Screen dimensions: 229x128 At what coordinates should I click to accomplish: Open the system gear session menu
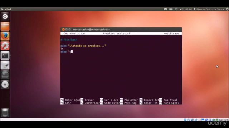227,9
